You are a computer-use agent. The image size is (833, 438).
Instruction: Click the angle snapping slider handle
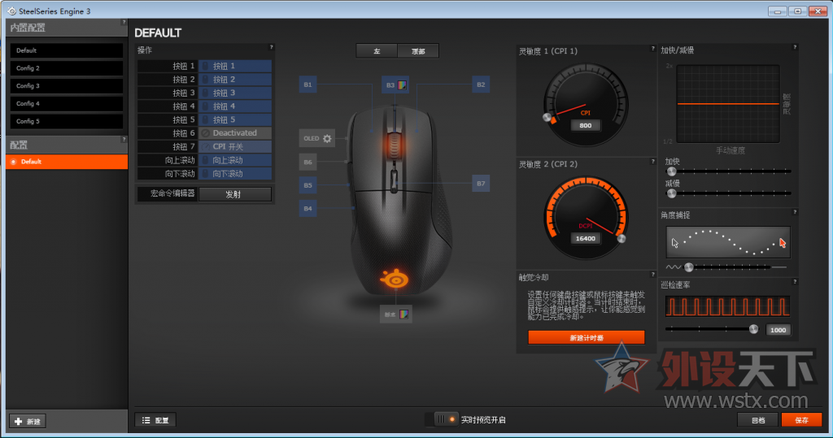point(689,267)
